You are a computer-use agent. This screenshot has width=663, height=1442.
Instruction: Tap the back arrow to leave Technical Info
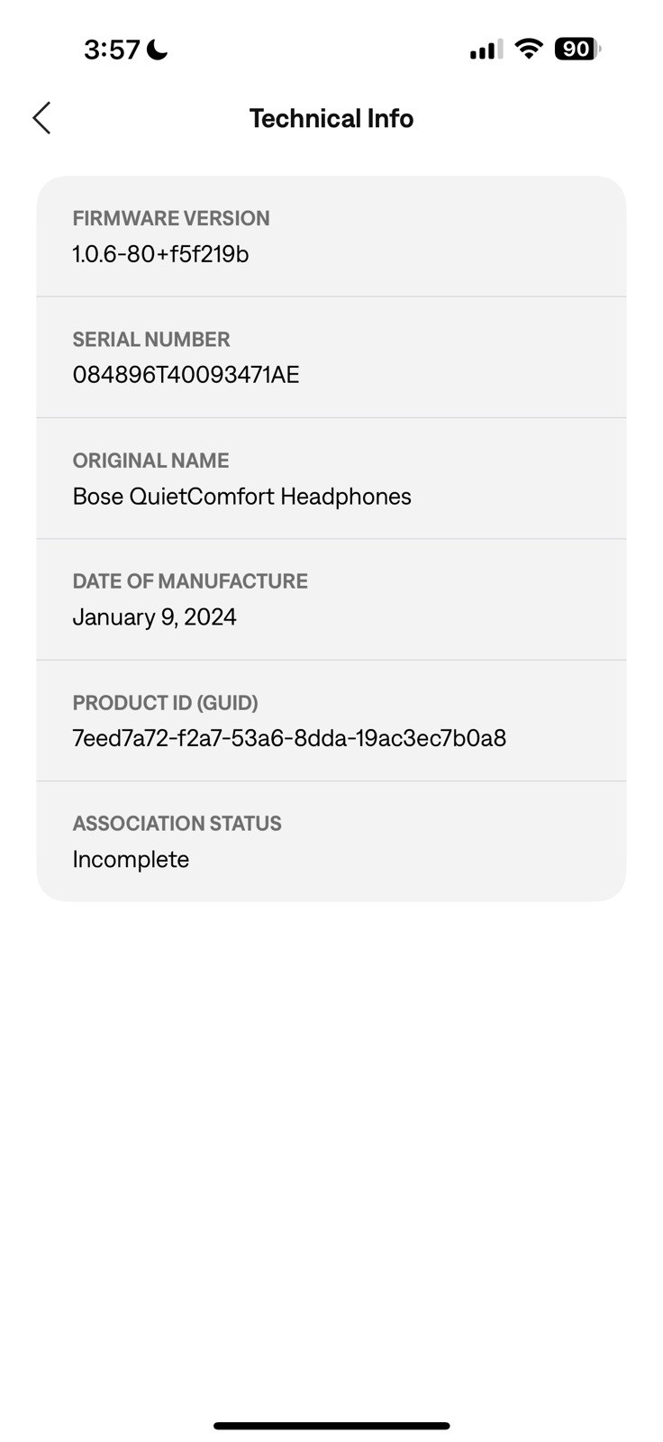tap(41, 118)
